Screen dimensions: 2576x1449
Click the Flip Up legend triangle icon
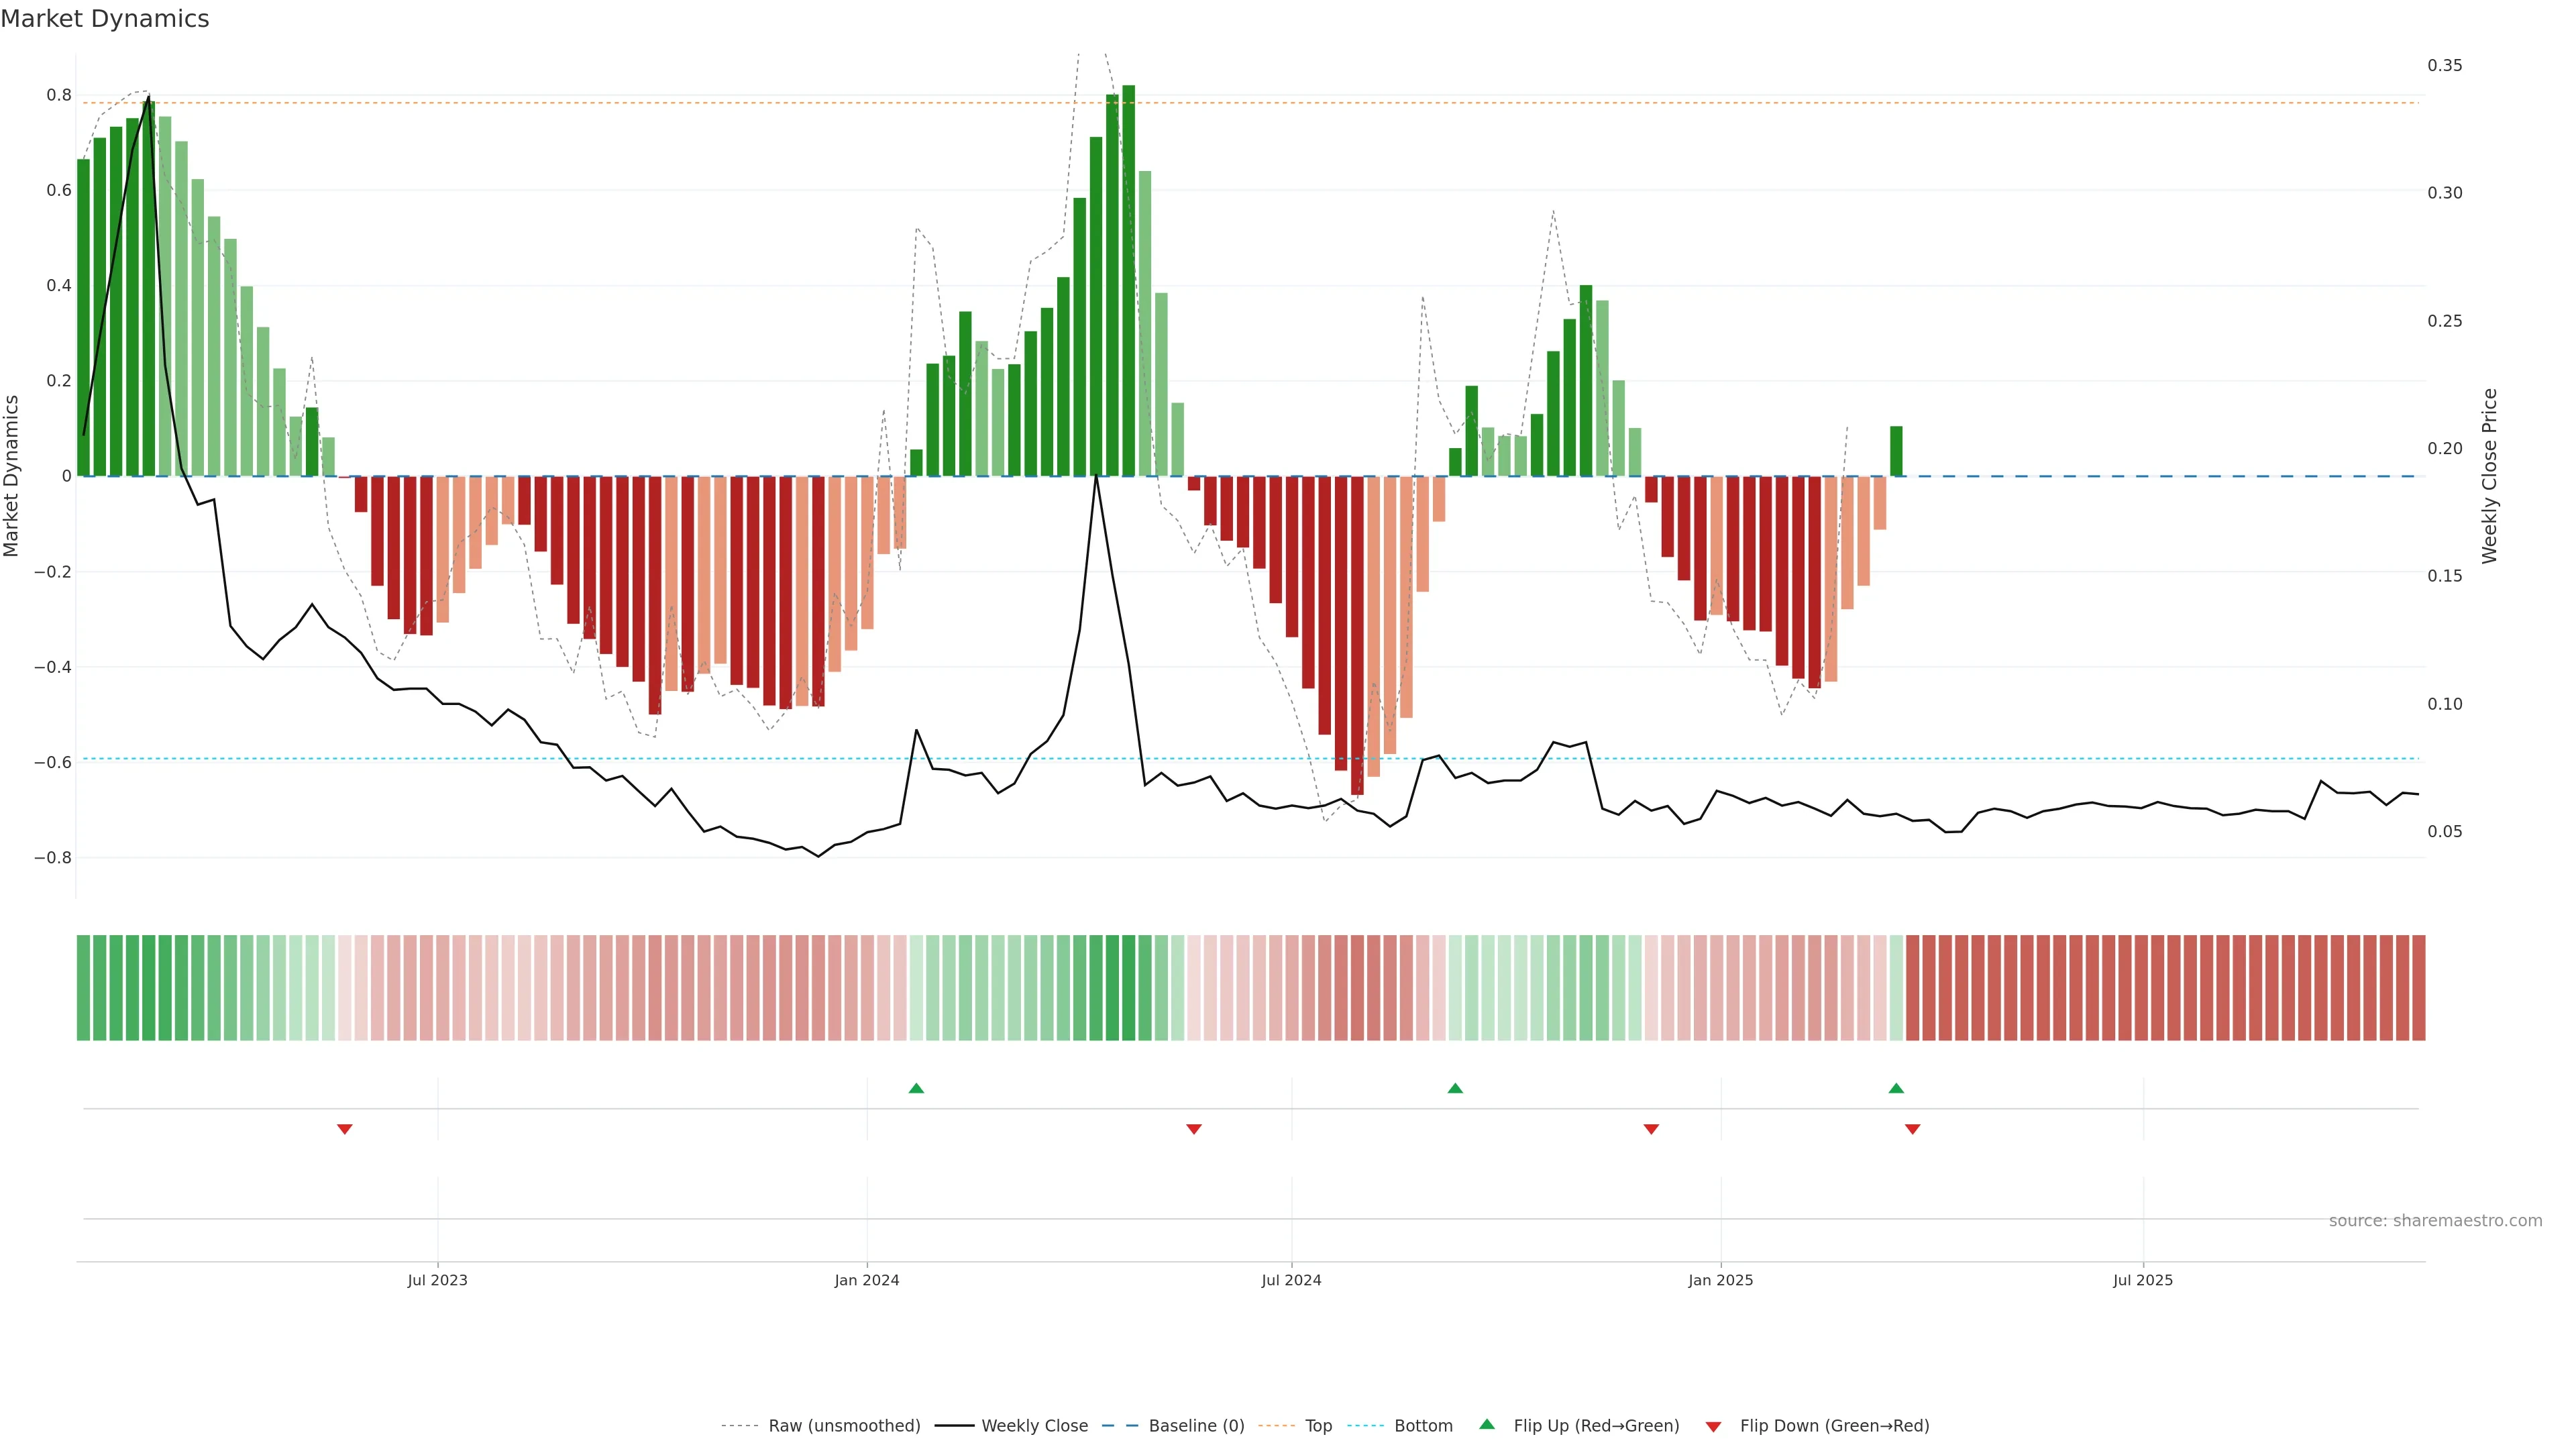point(1487,1424)
